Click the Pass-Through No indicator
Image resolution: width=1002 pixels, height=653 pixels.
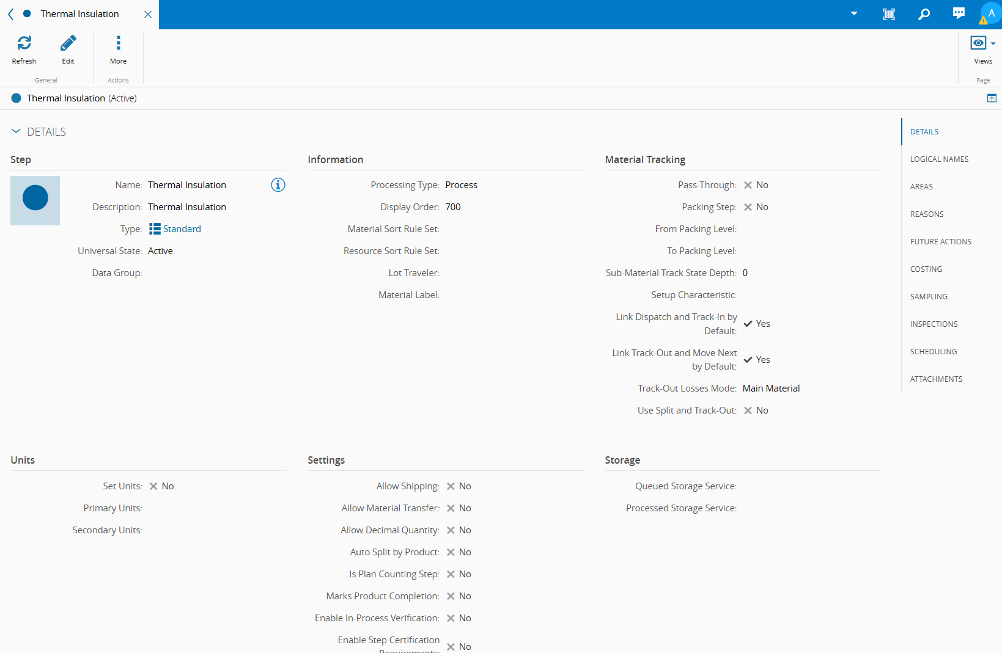756,185
